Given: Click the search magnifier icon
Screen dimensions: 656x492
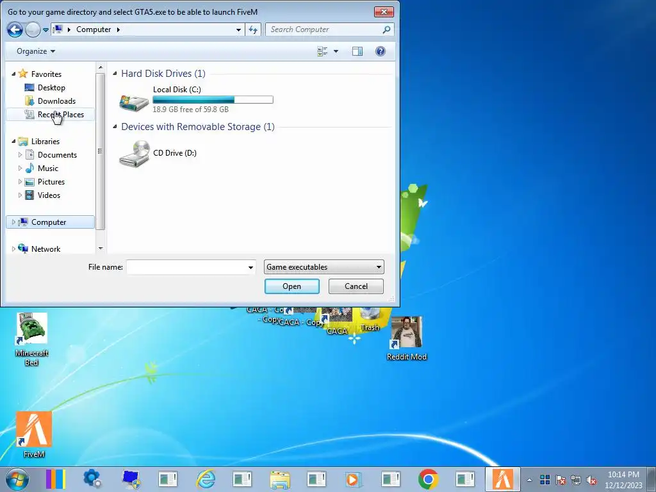Looking at the screenshot, I should pyautogui.click(x=386, y=29).
